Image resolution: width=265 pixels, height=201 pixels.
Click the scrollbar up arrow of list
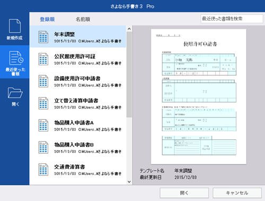pos(129,29)
